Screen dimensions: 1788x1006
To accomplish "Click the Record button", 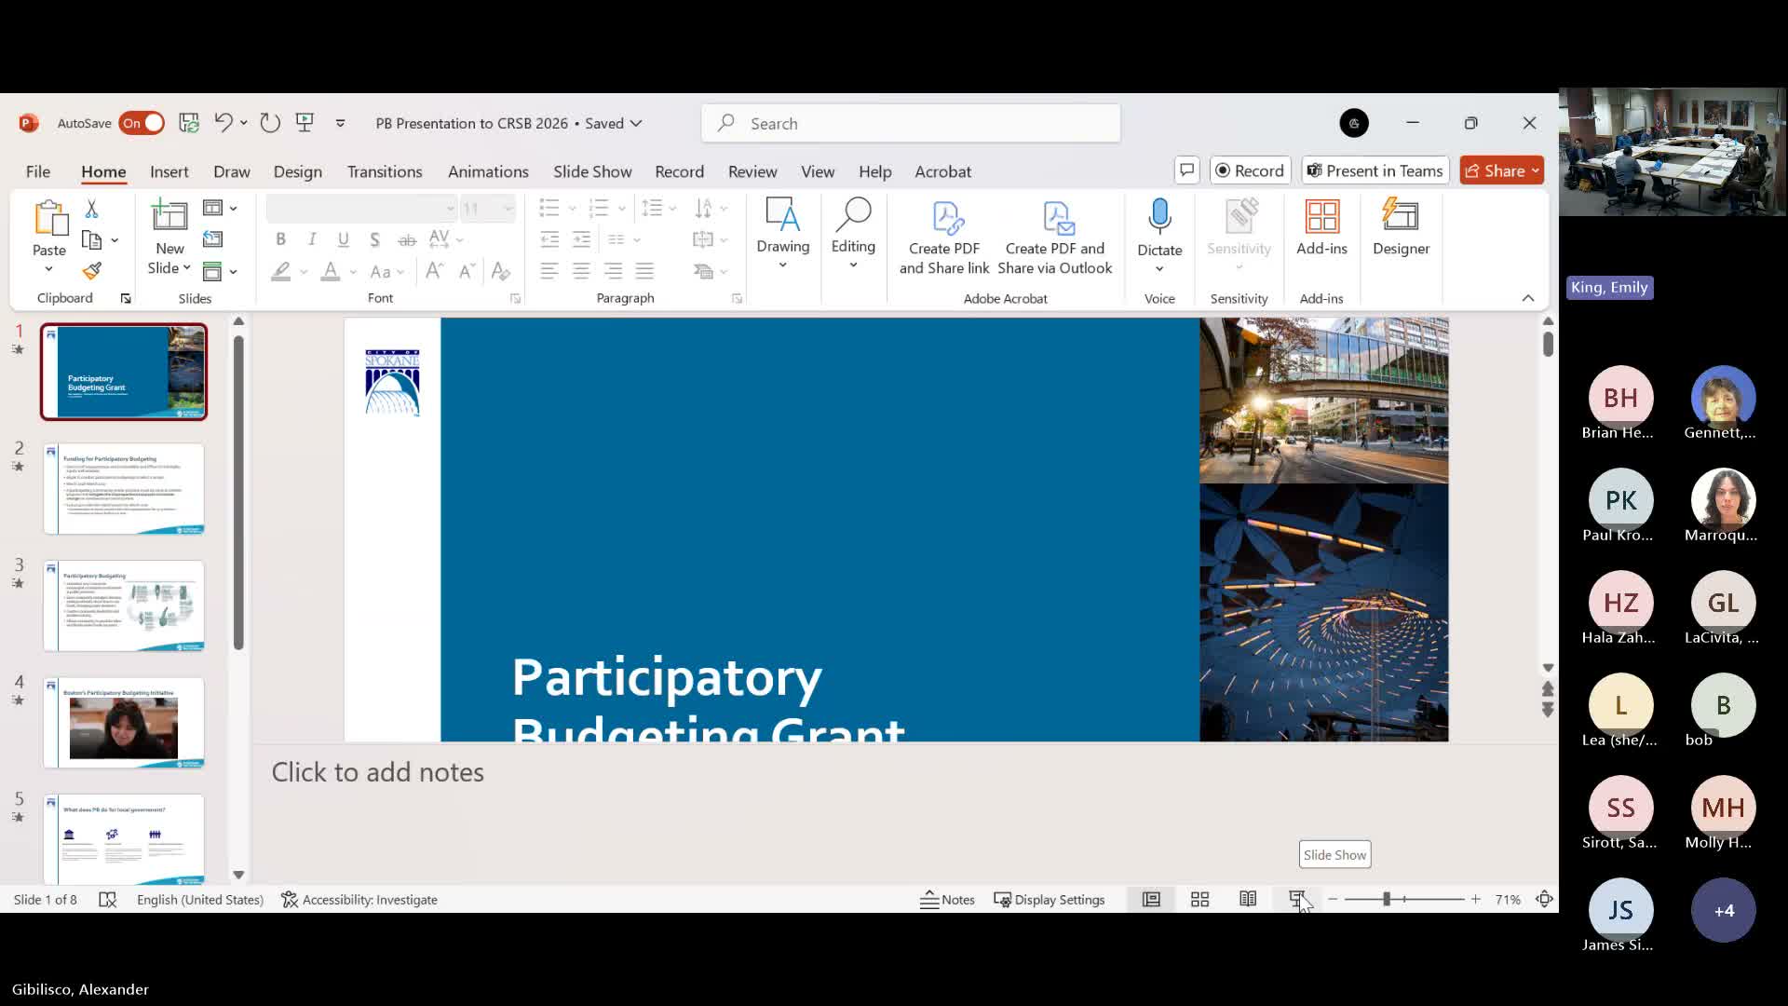I will pyautogui.click(x=1250, y=170).
